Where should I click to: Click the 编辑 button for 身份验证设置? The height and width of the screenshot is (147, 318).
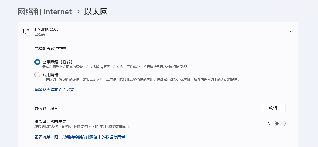click(x=273, y=108)
